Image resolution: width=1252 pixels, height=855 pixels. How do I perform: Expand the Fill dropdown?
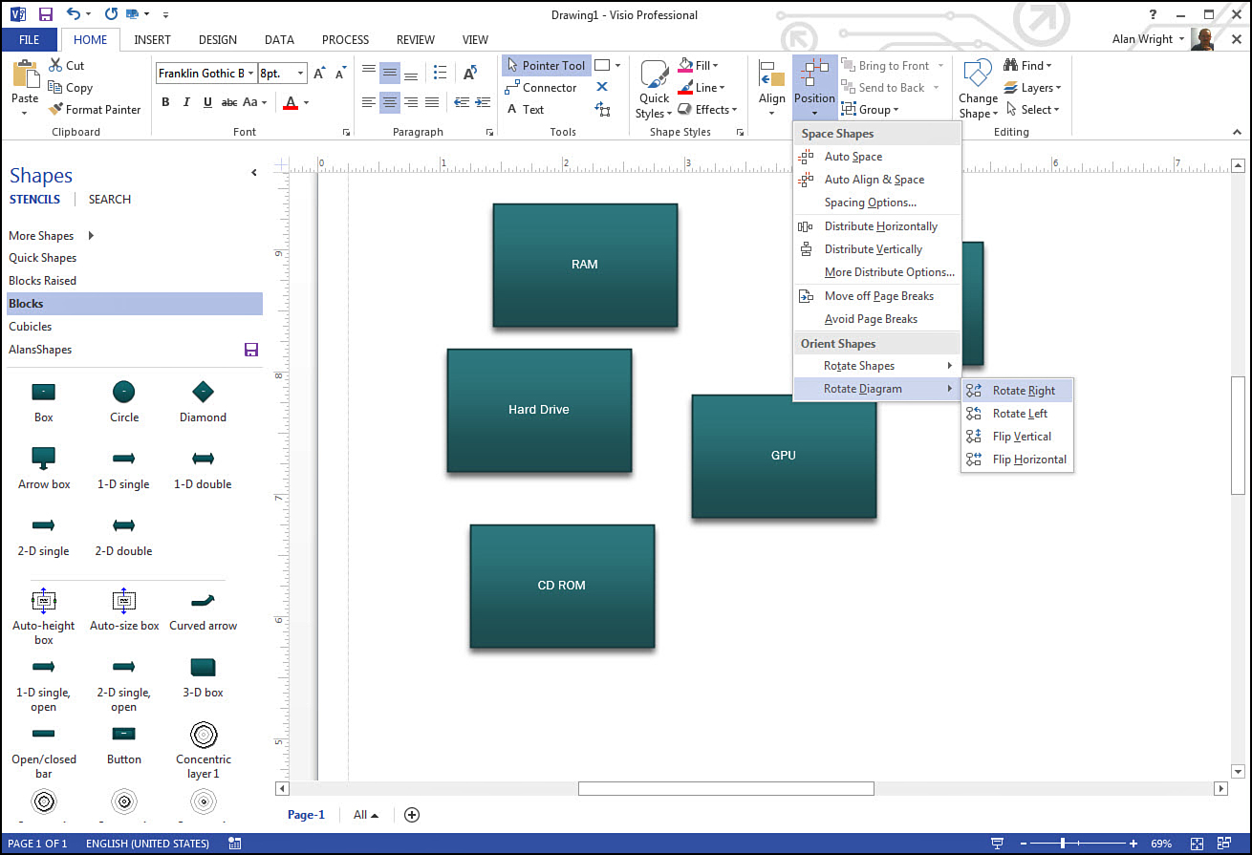pos(715,66)
